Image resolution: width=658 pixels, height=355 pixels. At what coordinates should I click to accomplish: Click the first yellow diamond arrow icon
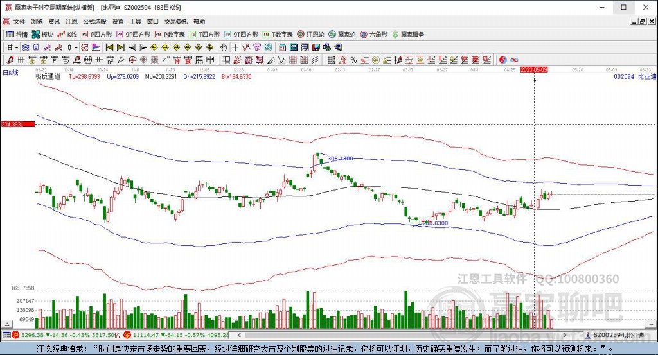coord(154,48)
